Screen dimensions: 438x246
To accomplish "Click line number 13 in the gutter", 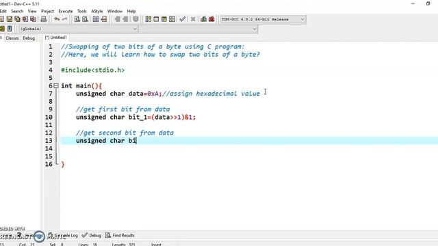I will [49, 141].
